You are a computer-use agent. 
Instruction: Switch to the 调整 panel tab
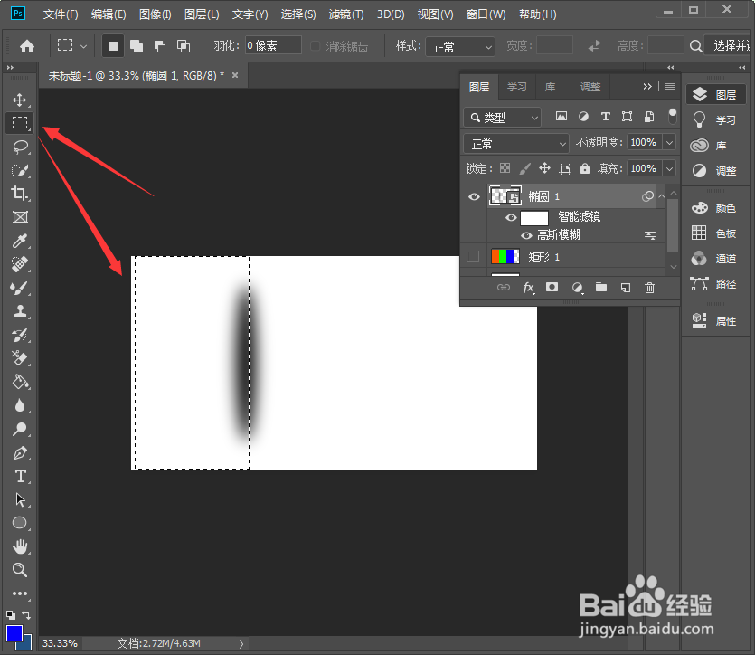tap(590, 87)
